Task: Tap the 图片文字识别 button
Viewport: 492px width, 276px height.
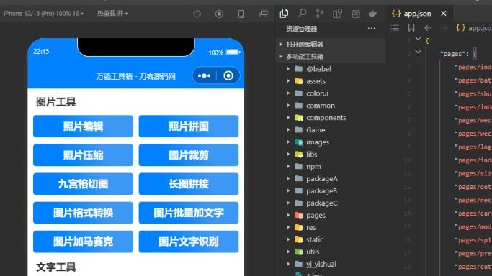Action: point(189,241)
